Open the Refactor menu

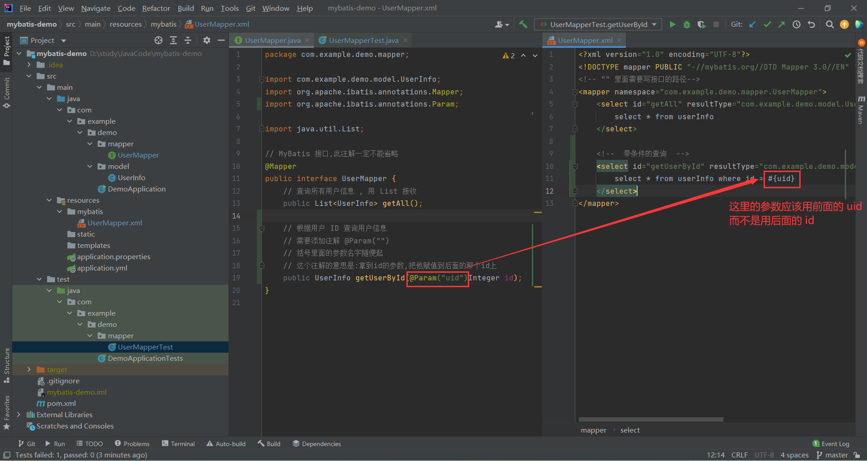click(156, 8)
